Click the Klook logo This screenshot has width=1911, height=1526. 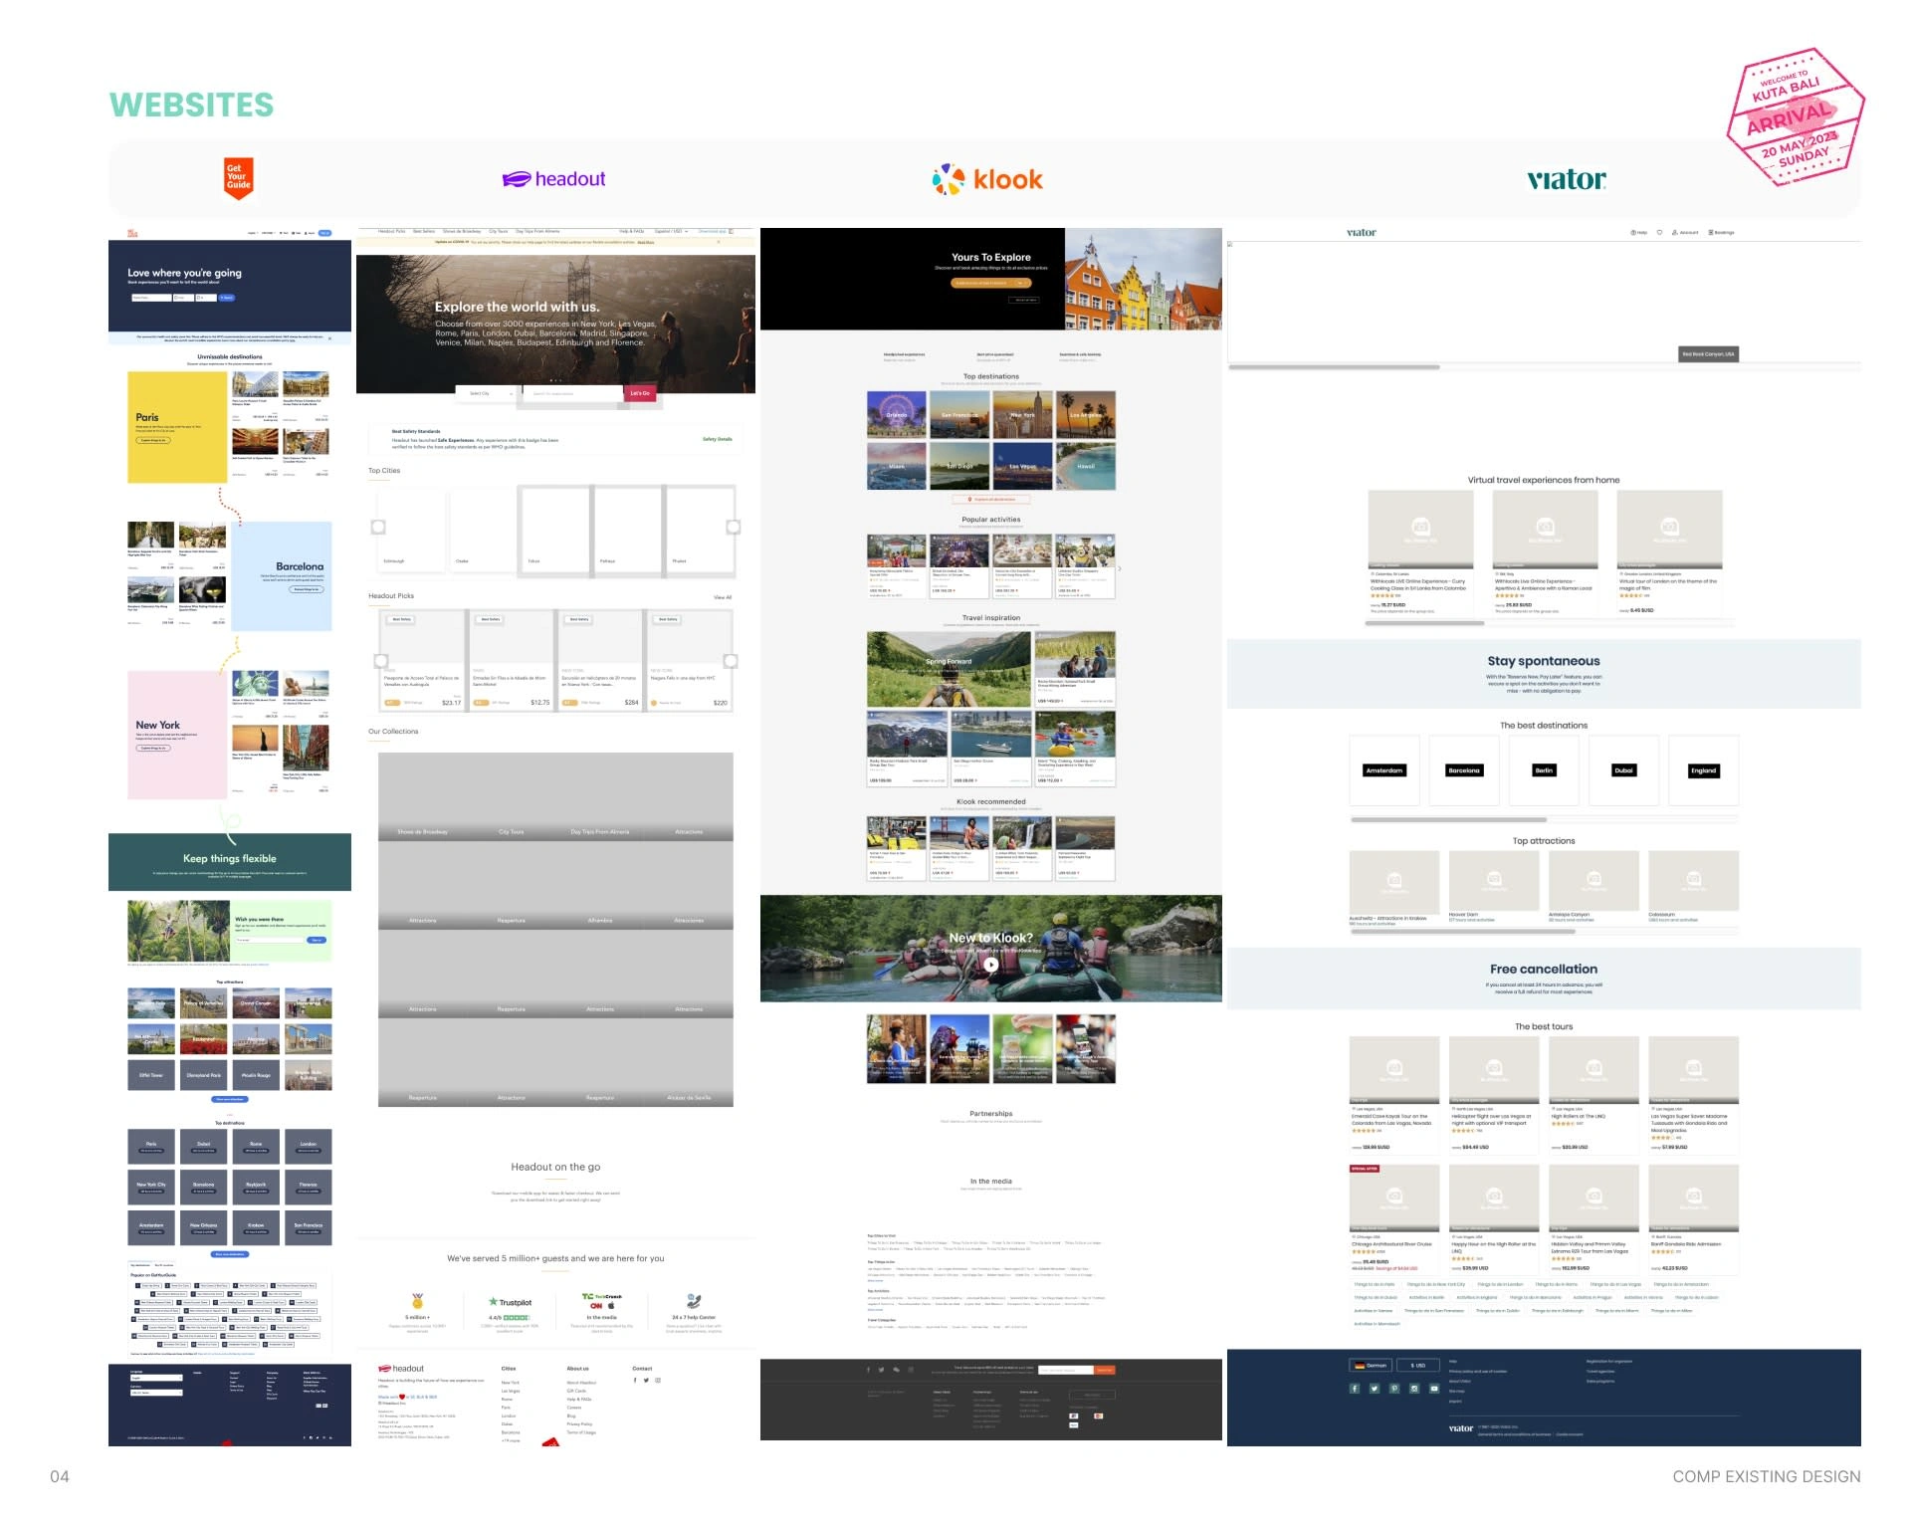click(x=987, y=179)
